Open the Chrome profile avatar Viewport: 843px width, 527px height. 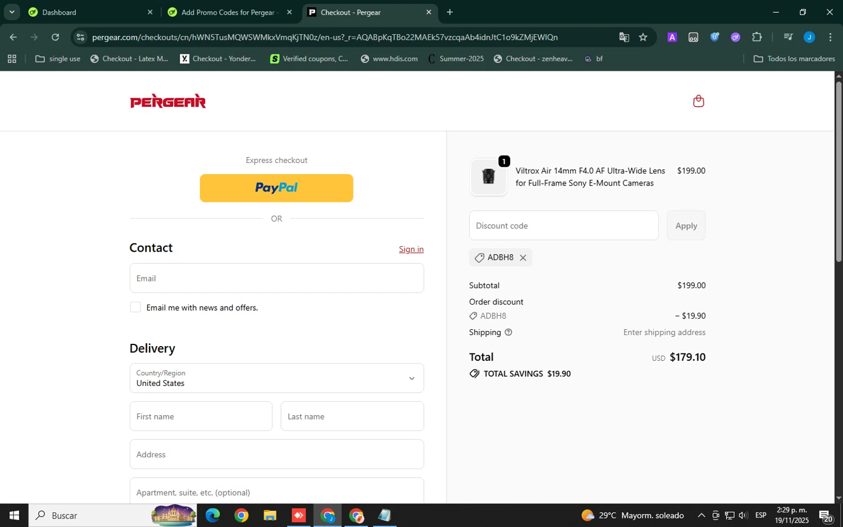[809, 38]
